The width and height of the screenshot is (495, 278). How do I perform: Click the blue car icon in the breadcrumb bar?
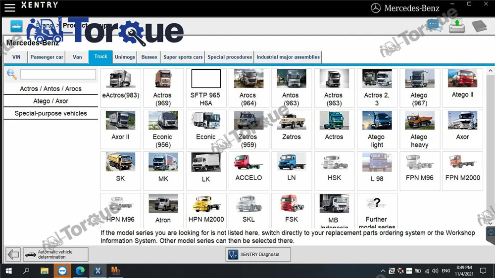coord(16,26)
